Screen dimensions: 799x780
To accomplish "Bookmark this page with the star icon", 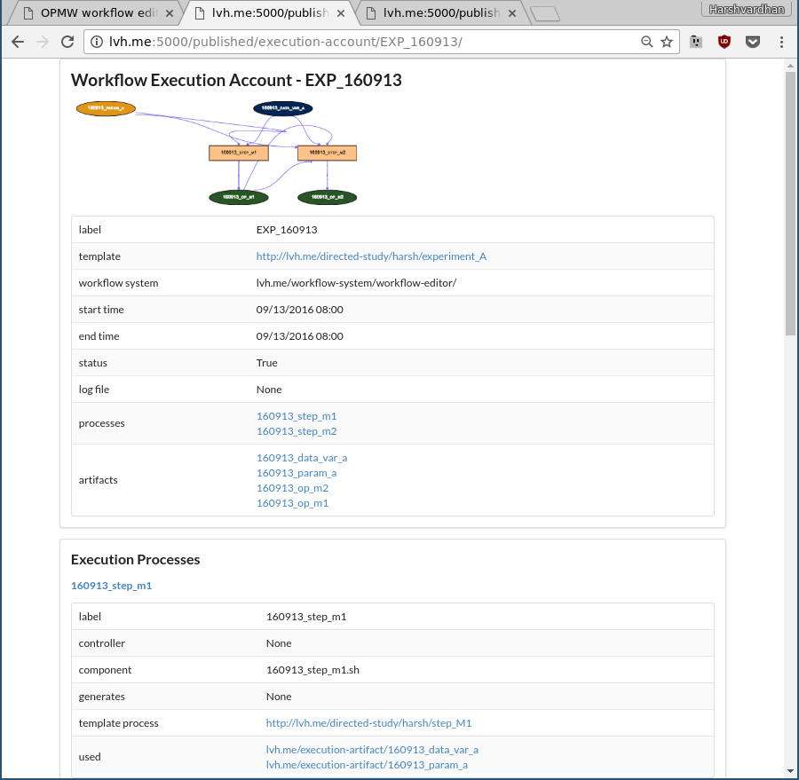I will click(x=667, y=42).
